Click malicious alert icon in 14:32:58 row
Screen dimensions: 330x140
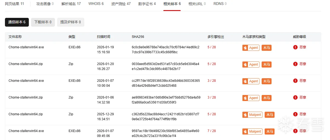pyautogui.click(x=295, y=97)
